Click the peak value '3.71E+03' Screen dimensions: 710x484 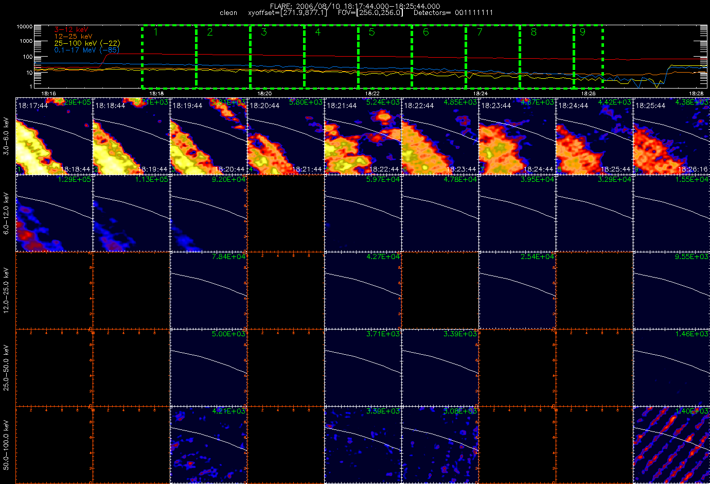pyautogui.click(x=383, y=334)
